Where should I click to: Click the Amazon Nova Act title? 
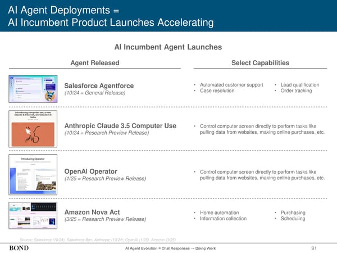93,211
